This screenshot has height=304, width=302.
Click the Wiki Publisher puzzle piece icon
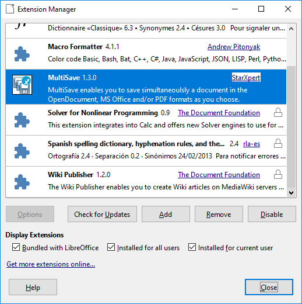click(22, 182)
